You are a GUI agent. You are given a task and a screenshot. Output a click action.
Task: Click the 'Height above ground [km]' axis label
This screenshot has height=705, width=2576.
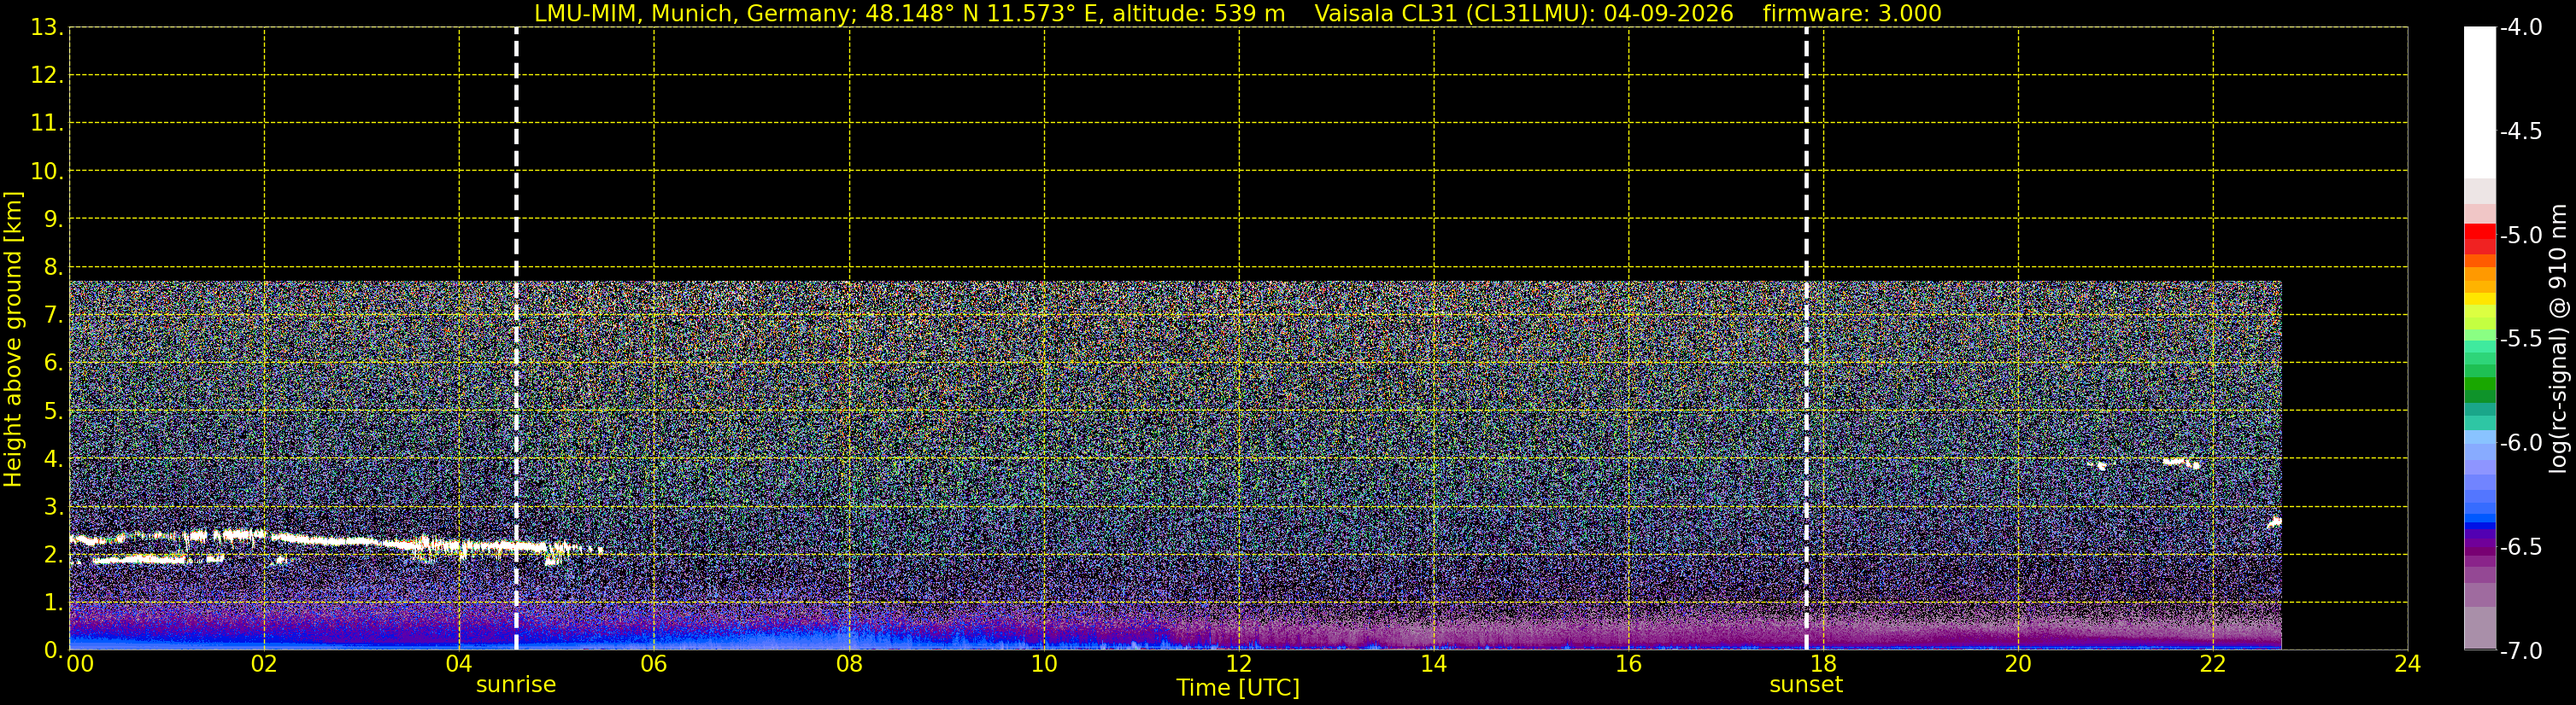(13, 339)
